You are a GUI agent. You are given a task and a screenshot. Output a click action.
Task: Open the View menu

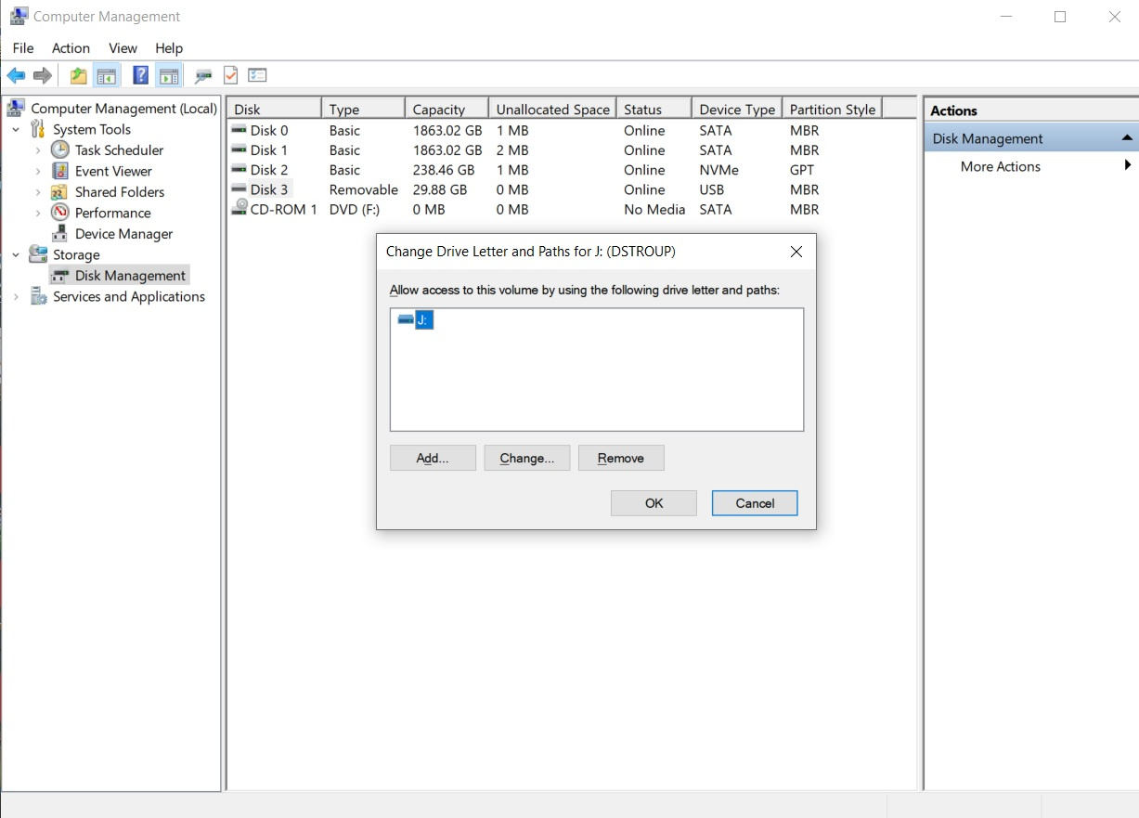coord(123,48)
